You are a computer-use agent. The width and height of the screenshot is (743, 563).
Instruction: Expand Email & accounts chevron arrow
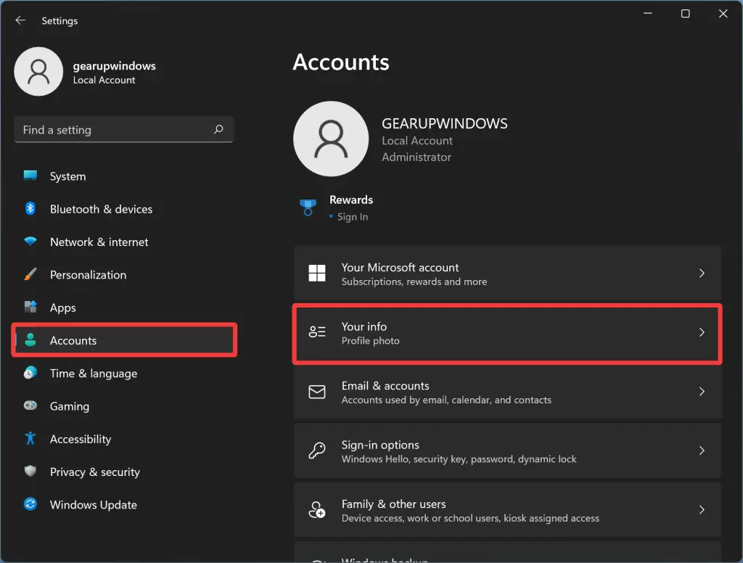pyautogui.click(x=702, y=392)
